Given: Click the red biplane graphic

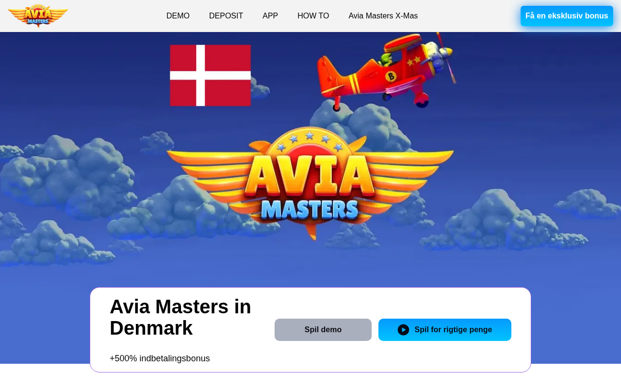Looking at the screenshot, I should (x=386, y=70).
